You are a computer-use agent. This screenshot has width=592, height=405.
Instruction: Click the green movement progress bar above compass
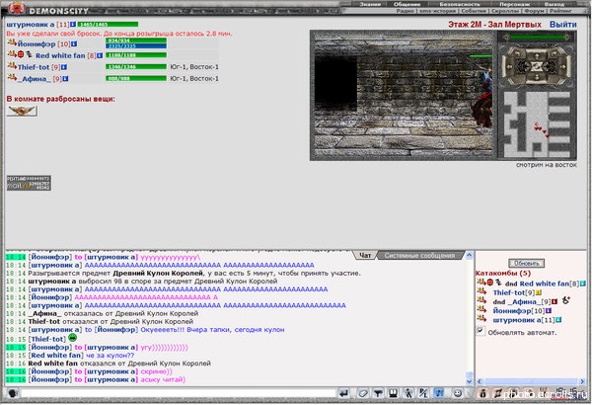point(537,38)
